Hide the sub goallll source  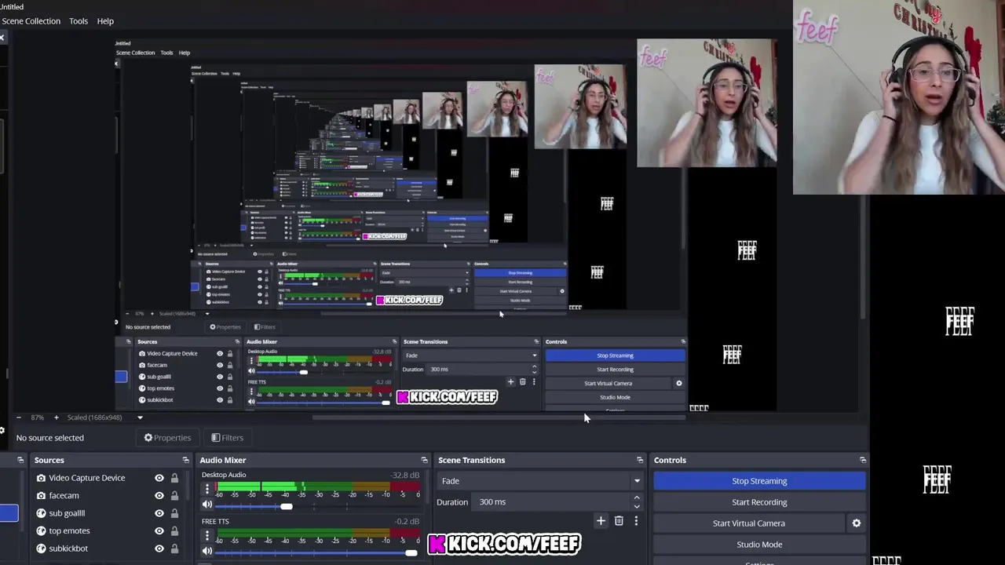pos(159,513)
